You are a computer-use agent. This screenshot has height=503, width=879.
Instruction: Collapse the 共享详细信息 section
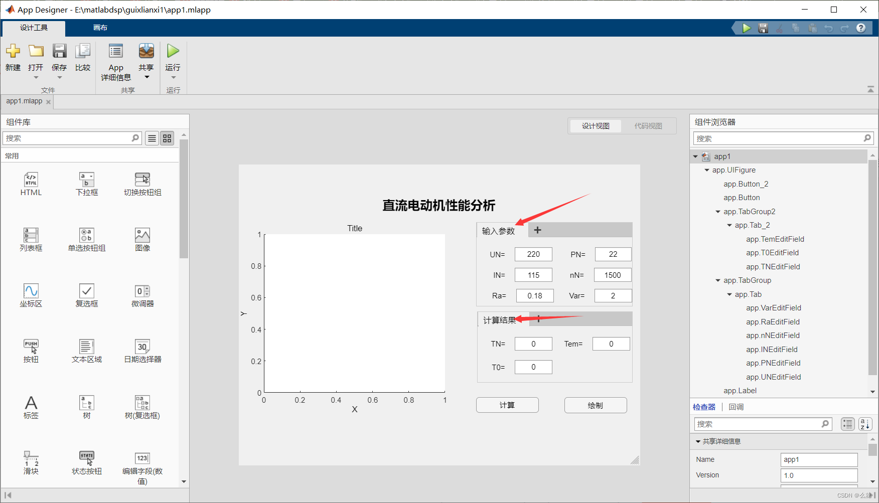(x=698, y=441)
